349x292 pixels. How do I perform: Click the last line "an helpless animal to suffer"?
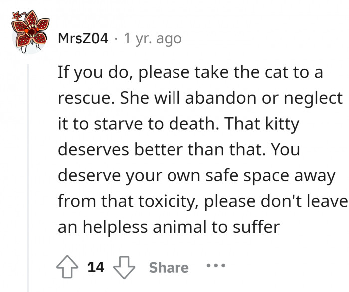169,227
